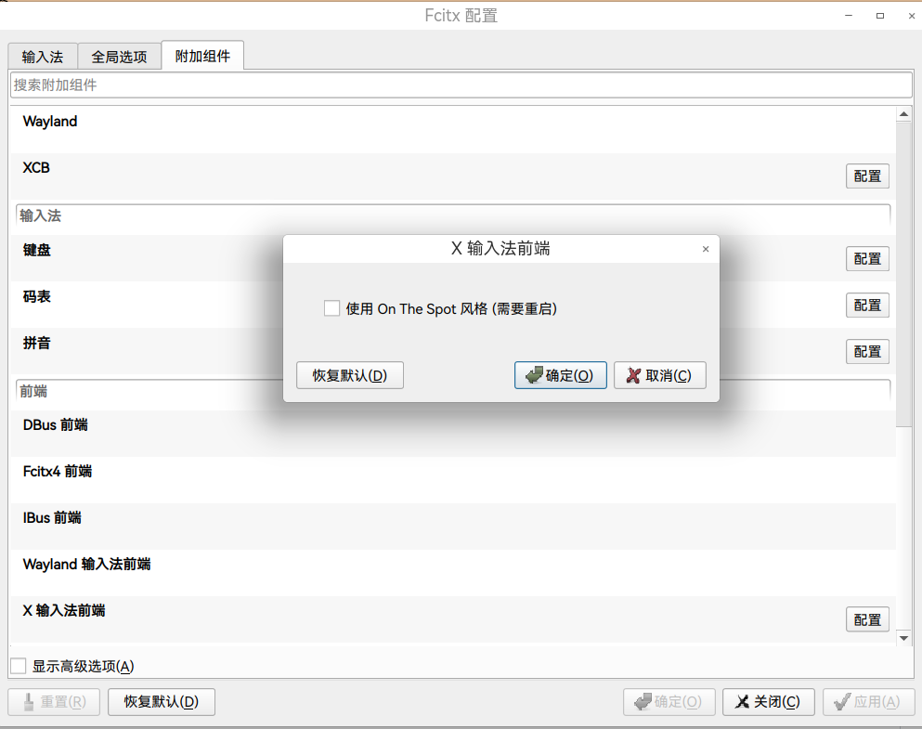922x729 pixels.
Task: Click the scissors icon on 关闭(C)
Action: click(743, 702)
